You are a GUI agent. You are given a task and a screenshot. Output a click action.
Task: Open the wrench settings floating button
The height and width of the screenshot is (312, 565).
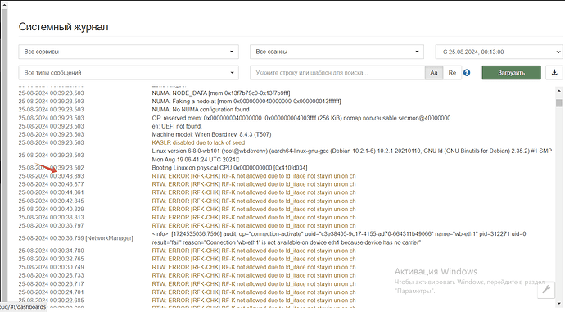(x=546, y=290)
